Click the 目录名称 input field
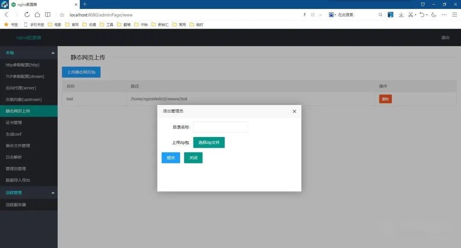The width and height of the screenshot is (461, 248). [221, 127]
